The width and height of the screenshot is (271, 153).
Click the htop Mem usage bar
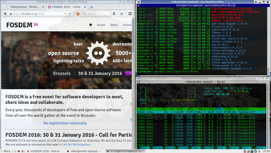pos(168,100)
